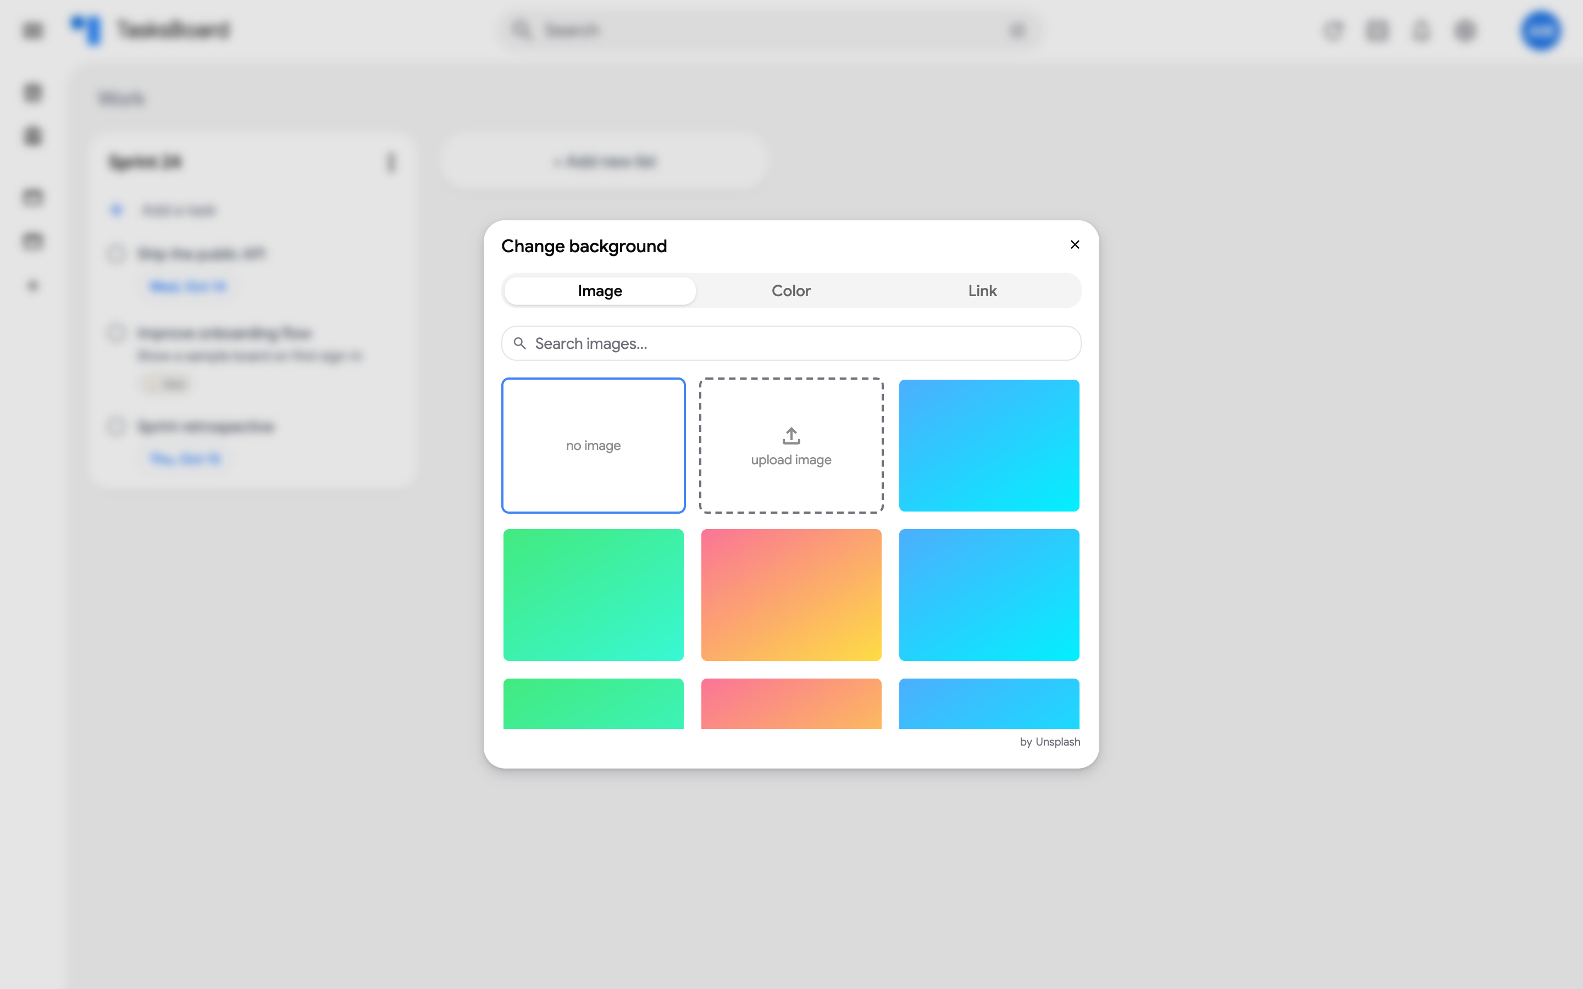Select the pink gradient in the bottom row
Viewport: 1583px width, 989px height.
[791, 704]
